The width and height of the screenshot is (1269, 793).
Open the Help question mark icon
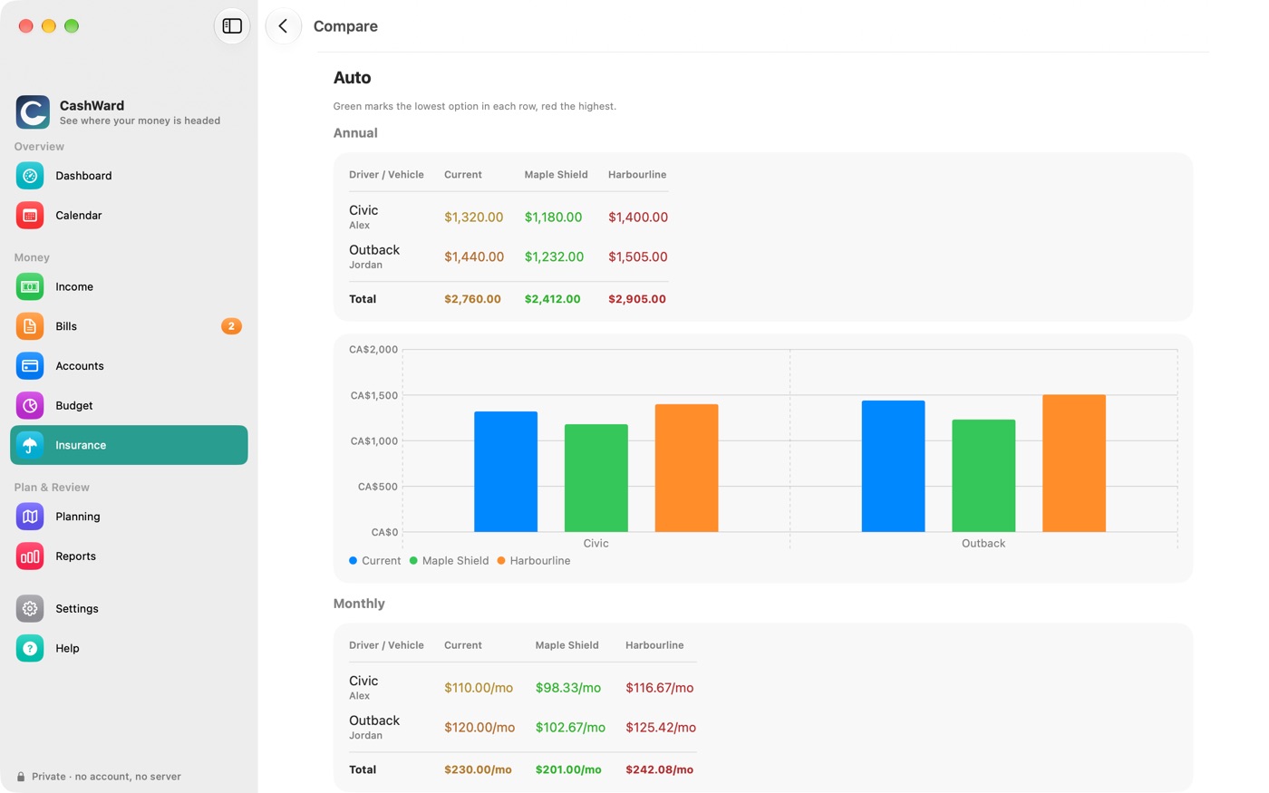tap(30, 649)
